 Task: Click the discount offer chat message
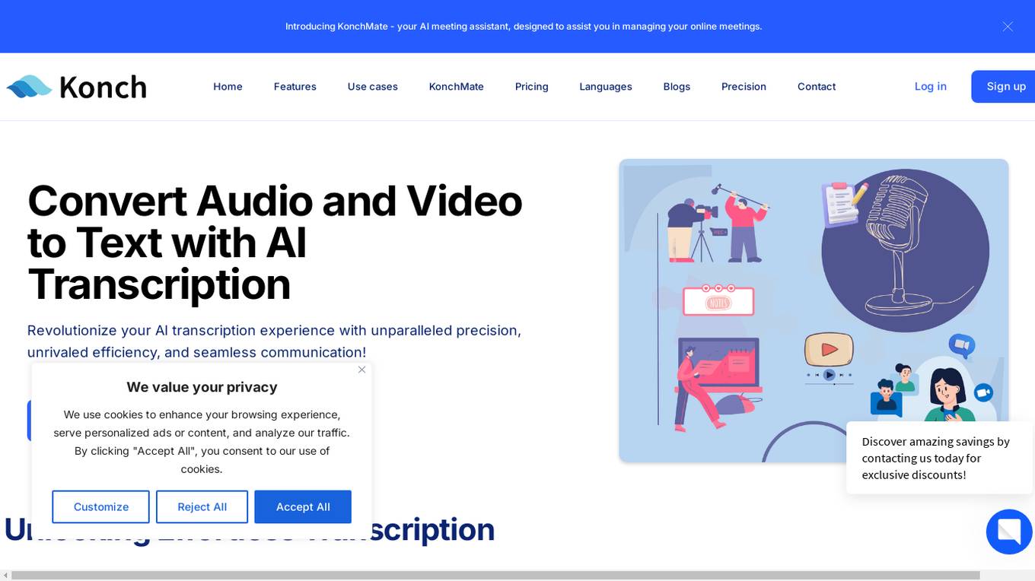click(x=939, y=458)
